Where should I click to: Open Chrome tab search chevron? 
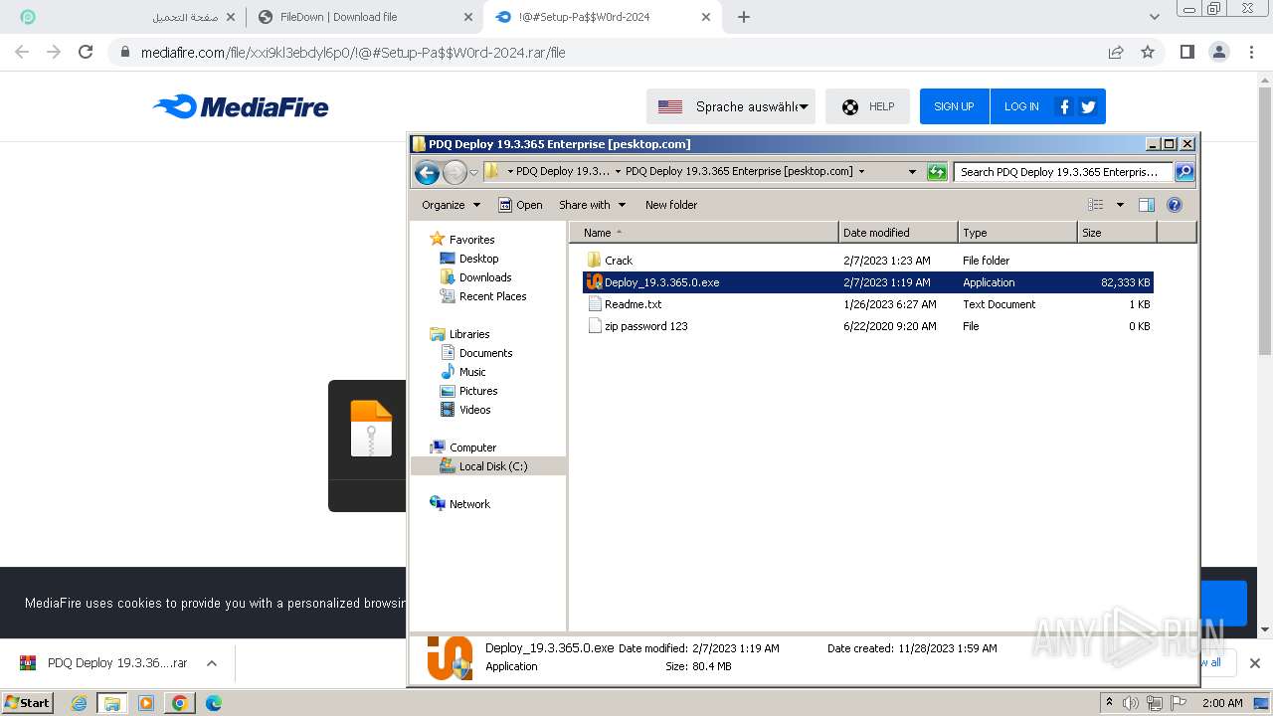click(1154, 17)
